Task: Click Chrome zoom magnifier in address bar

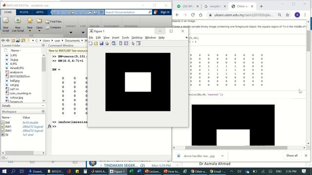Action: (x=279, y=15)
